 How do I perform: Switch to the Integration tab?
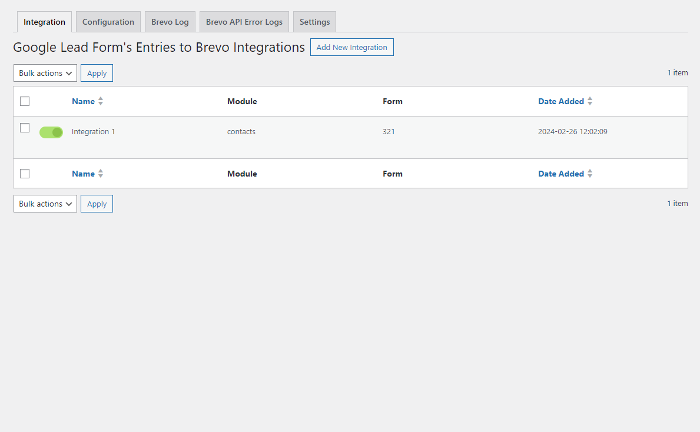click(44, 22)
